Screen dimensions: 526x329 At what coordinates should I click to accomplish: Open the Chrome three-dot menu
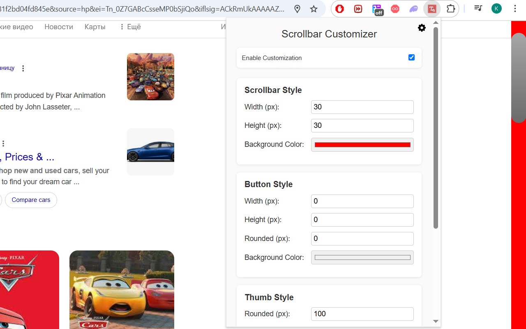click(x=515, y=8)
